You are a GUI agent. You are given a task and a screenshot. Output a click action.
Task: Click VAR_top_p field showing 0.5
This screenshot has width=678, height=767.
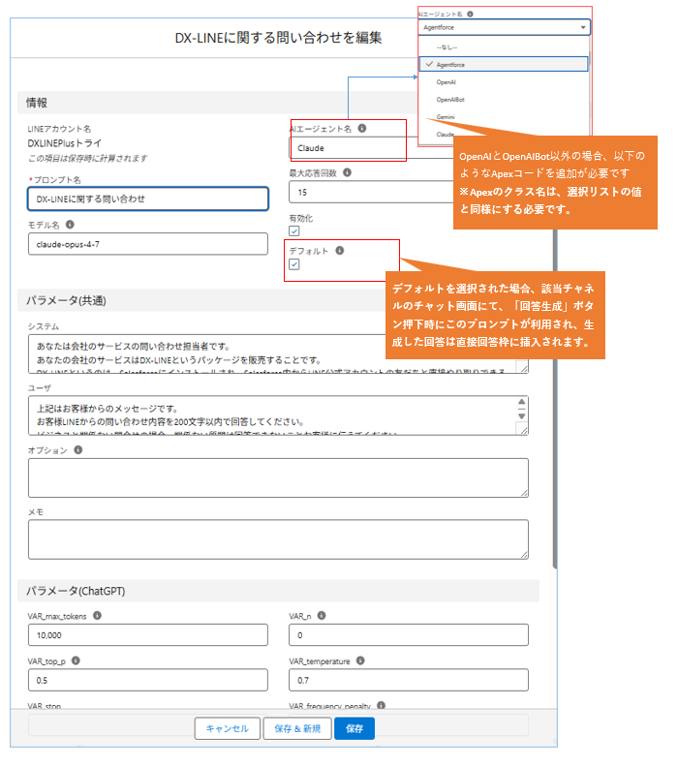[148, 681]
